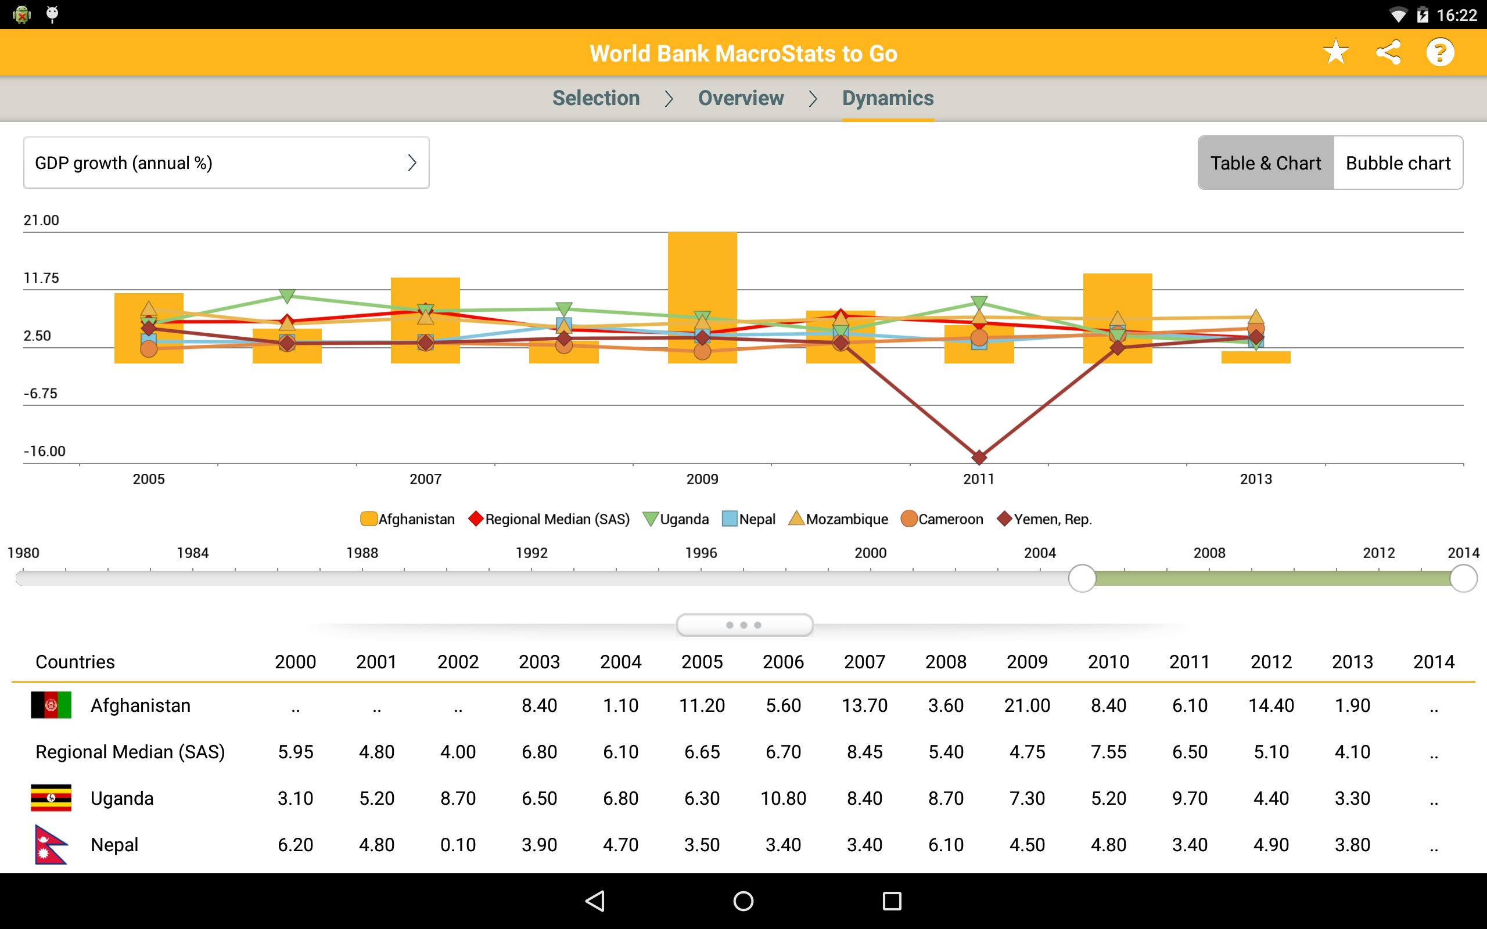This screenshot has width=1487, height=929.
Task: Tap the Uganda flag icon
Action: [51, 798]
